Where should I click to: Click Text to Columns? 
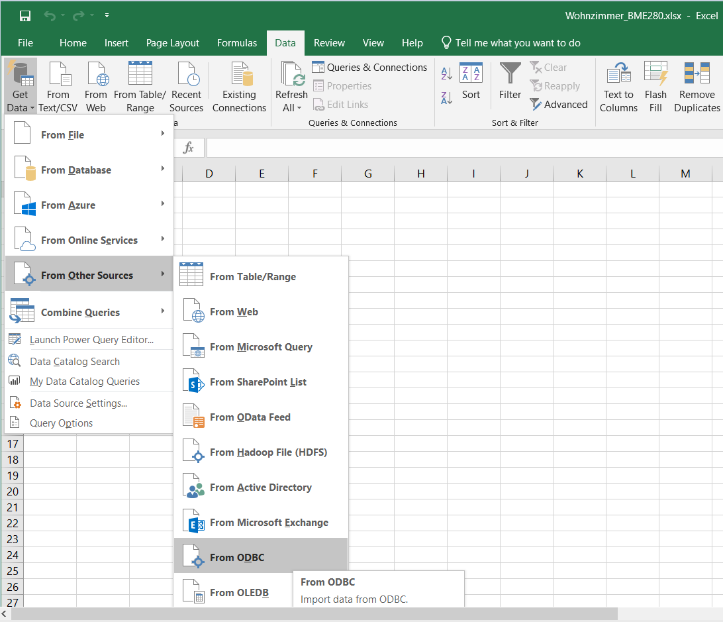(619, 86)
